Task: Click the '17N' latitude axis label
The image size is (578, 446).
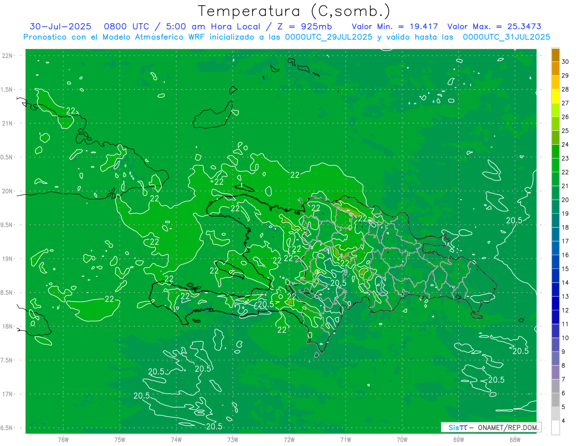Action: point(7,394)
